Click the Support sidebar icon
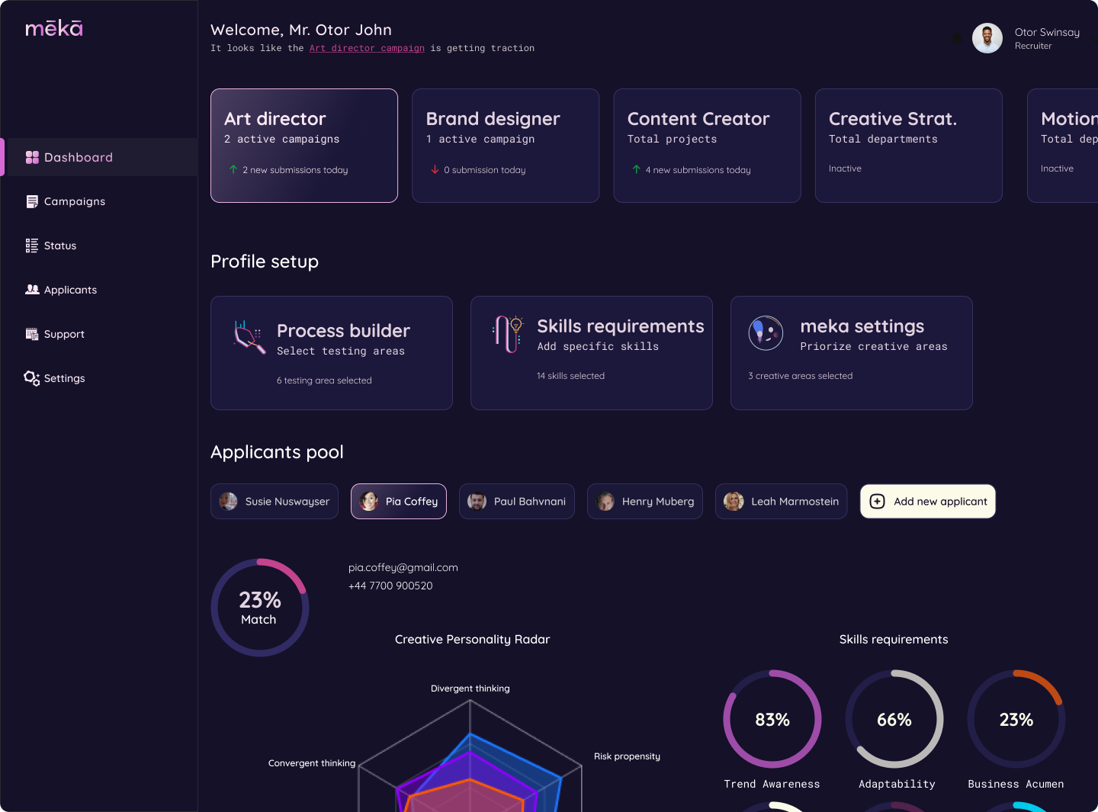 tap(32, 334)
